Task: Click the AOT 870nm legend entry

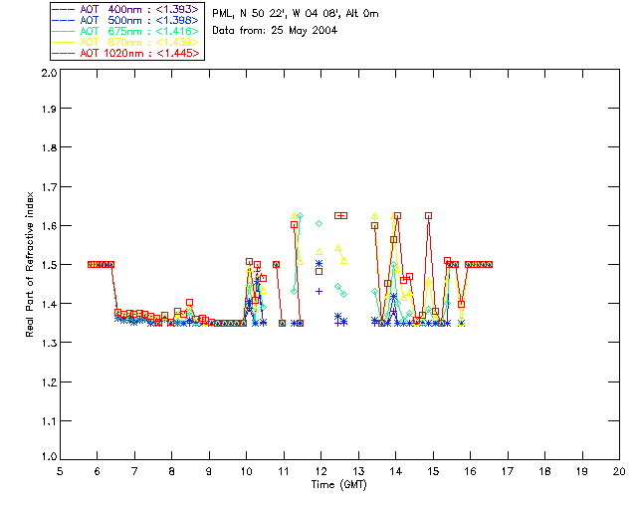Action: tap(125, 42)
